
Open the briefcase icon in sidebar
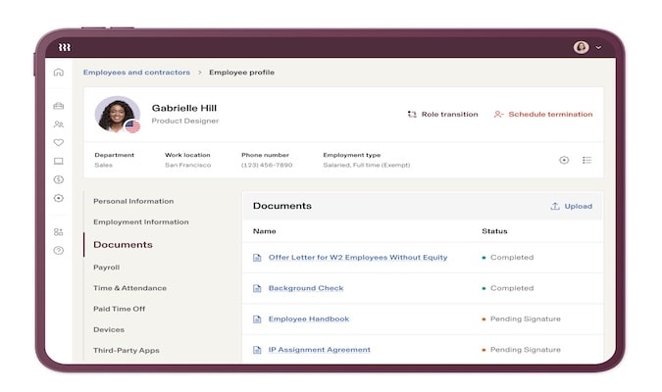click(x=59, y=106)
